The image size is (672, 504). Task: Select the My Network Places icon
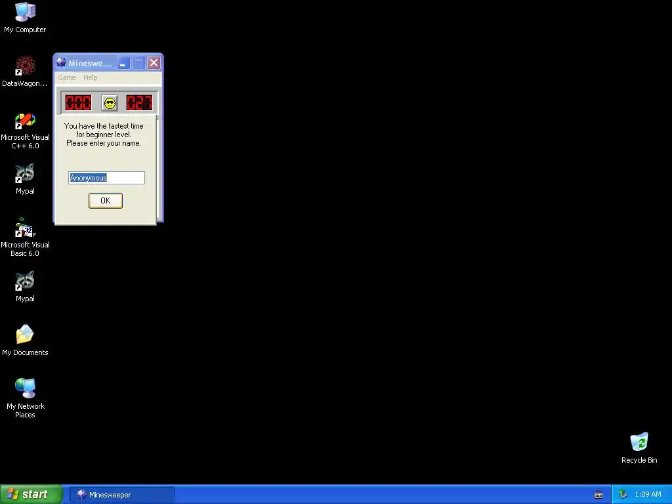click(x=25, y=398)
